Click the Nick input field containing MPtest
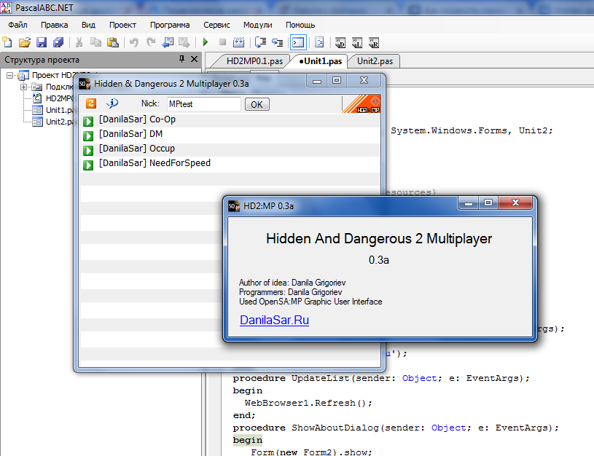Viewport: 594px width, 456px height. (203, 104)
